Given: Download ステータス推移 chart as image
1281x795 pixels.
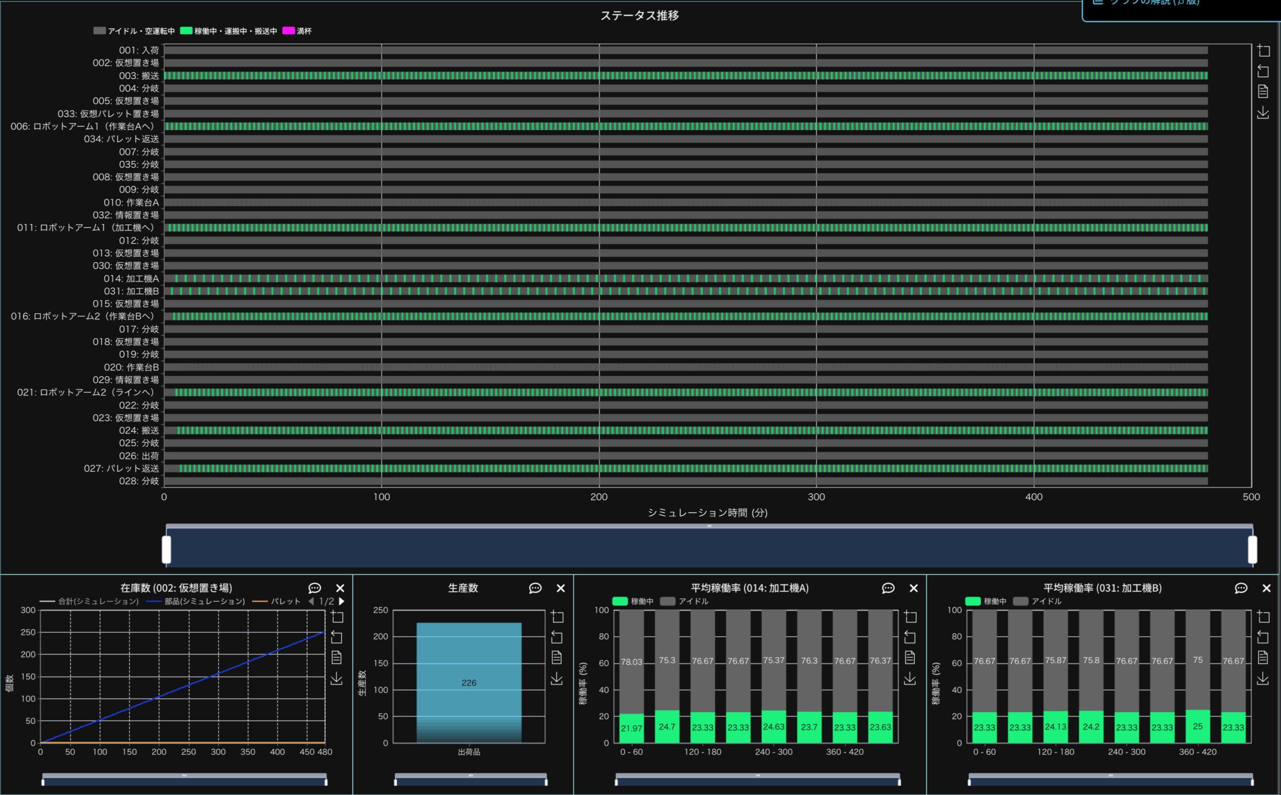Looking at the screenshot, I should (1263, 113).
